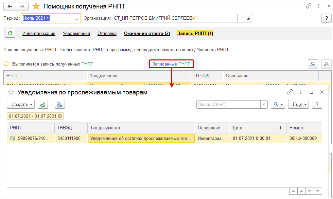
Task: Switch to Инвентаризация step
Action: 39,34
